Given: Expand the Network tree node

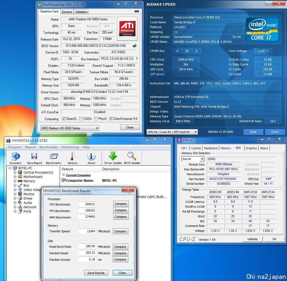Looking at the screenshot, I should (x=15, y=207).
